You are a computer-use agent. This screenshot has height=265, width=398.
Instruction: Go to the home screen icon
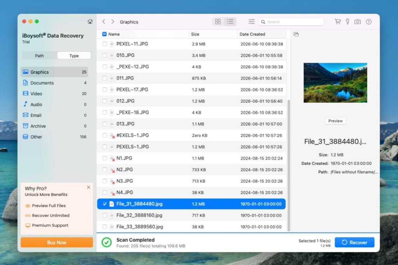90,22
